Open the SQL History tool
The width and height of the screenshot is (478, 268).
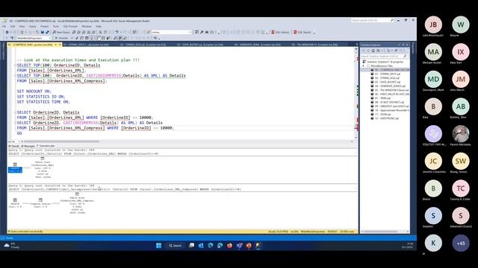coord(280,32)
